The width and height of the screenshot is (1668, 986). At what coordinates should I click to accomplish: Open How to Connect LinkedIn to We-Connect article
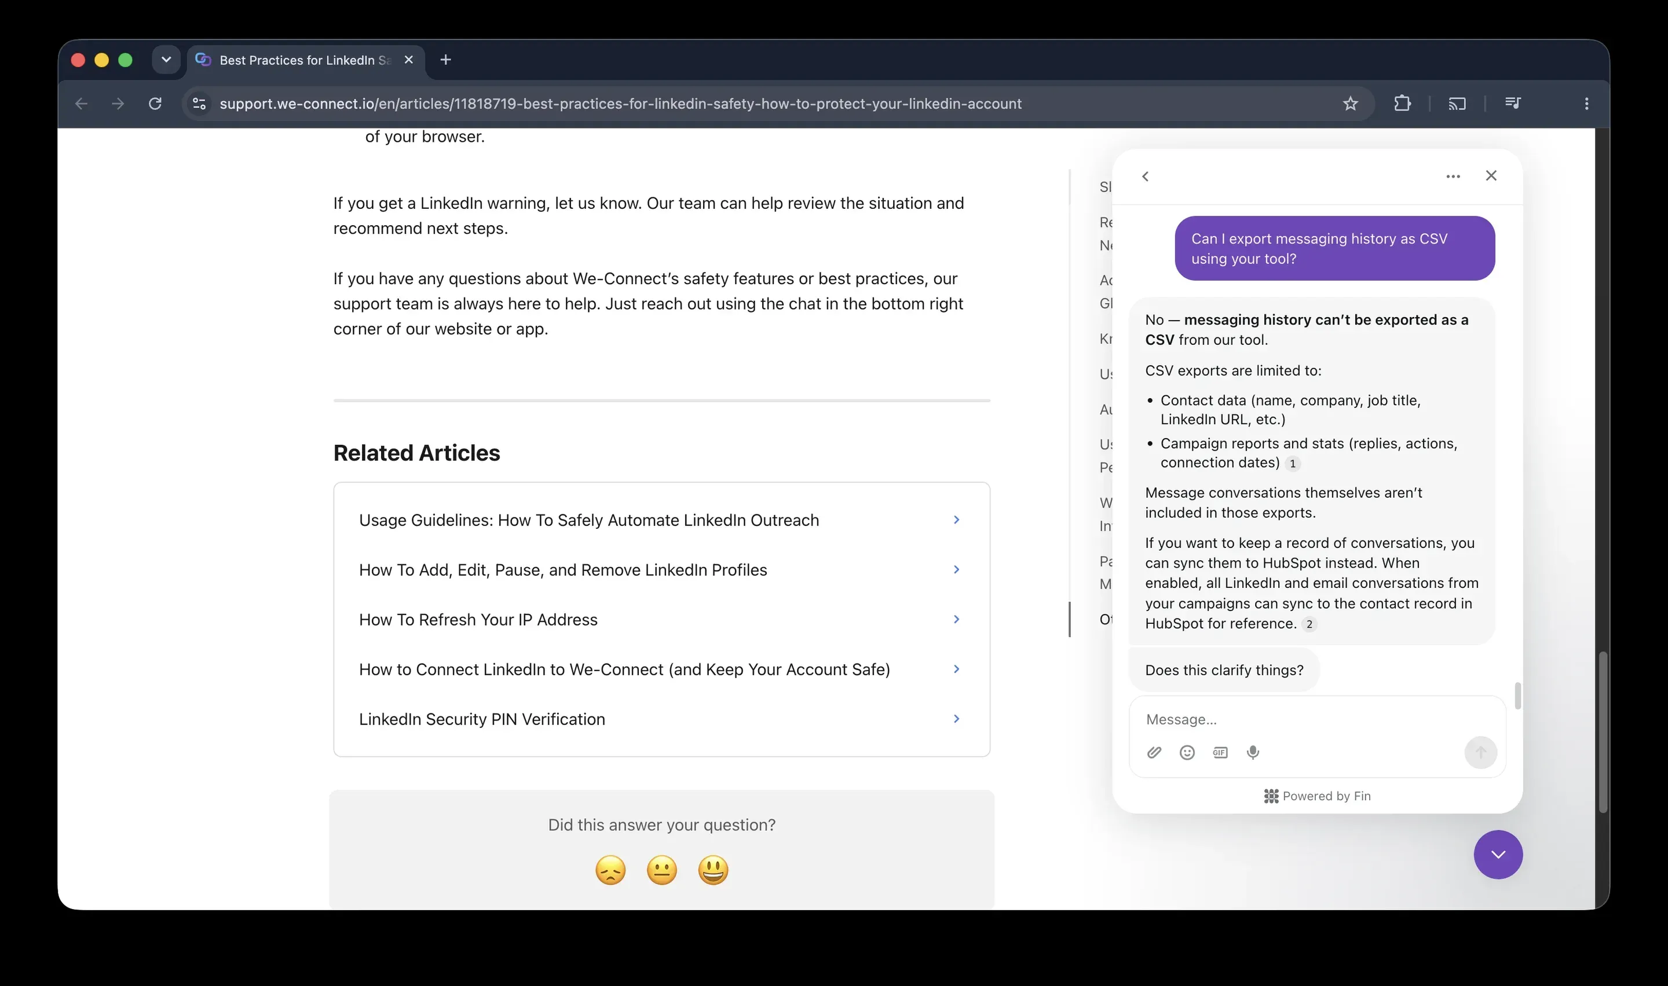tap(661, 669)
